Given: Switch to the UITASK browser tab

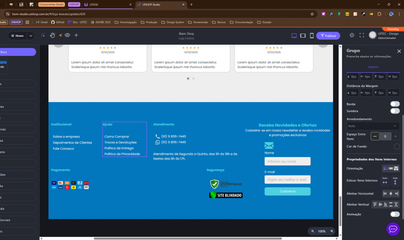Looking at the screenshot, I should pos(108,5).
